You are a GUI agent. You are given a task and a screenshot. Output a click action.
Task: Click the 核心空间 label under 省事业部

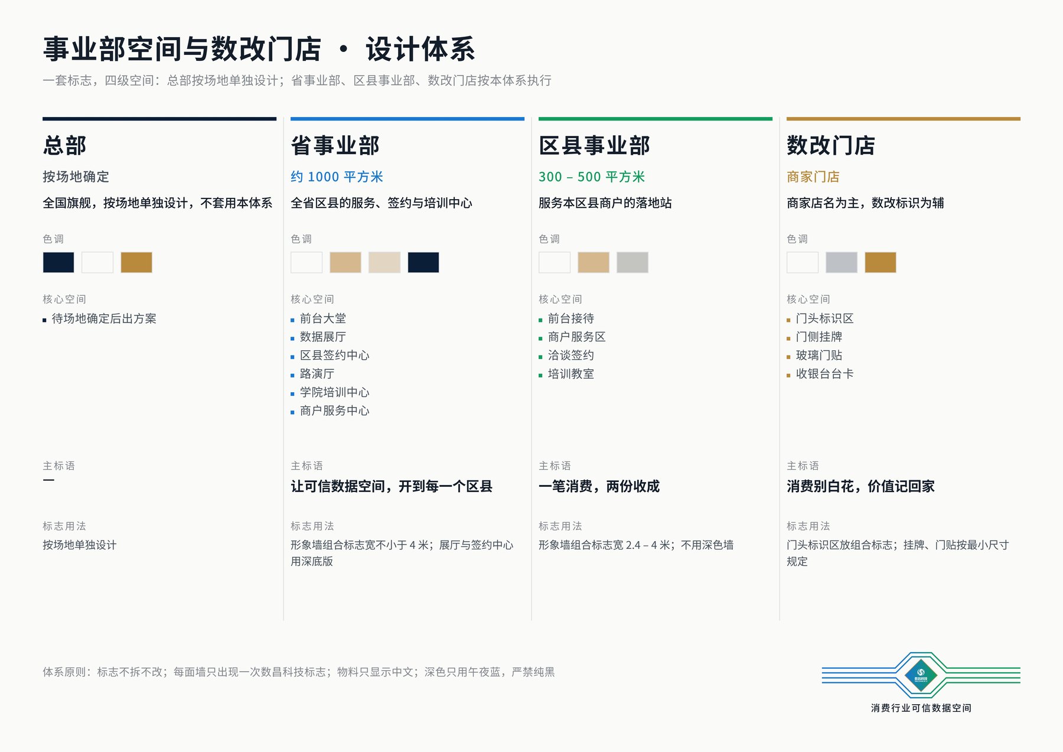click(312, 299)
